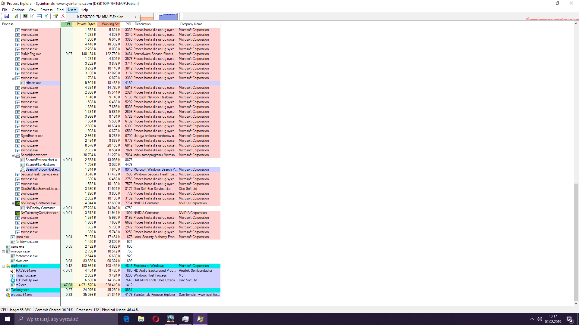The height and width of the screenshot is (325, 579).
Task: Click the Save toolbar icon
Action: click(x=7, y=16)
